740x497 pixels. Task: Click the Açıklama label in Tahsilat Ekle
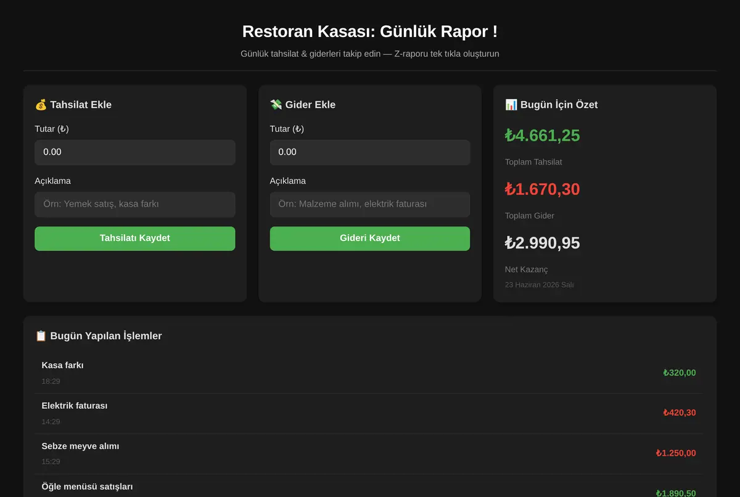[53, 181]
